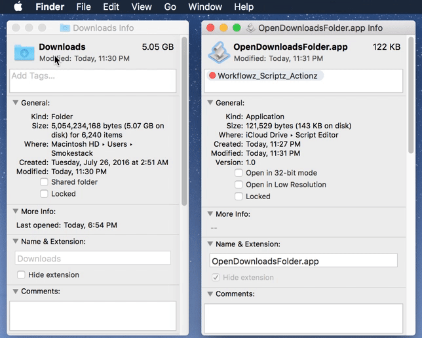Viewport: 422px width, 338px height.
Task: Click Comments box in OpenDownloadsFolder.app Info
Action: pyautogui.click(x=303, y=318)
